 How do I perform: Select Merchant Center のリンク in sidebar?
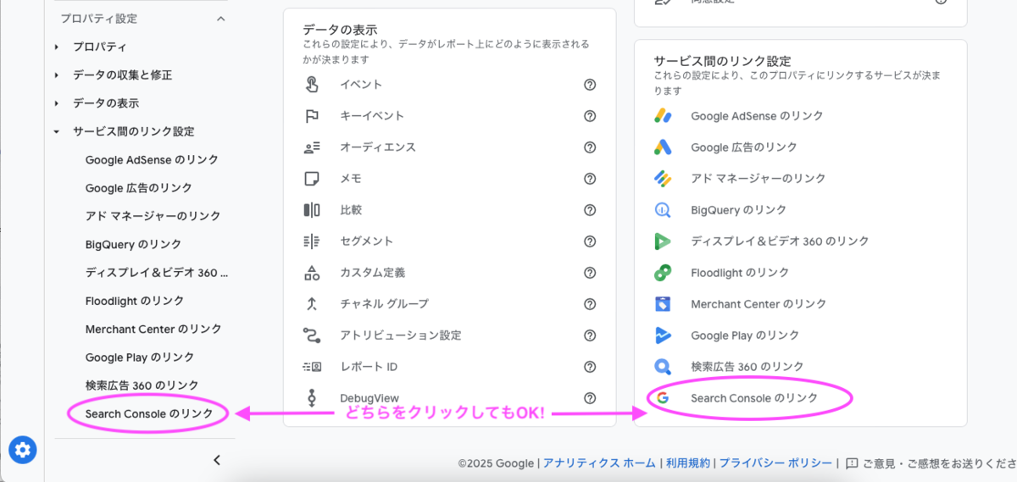[153, 329]
